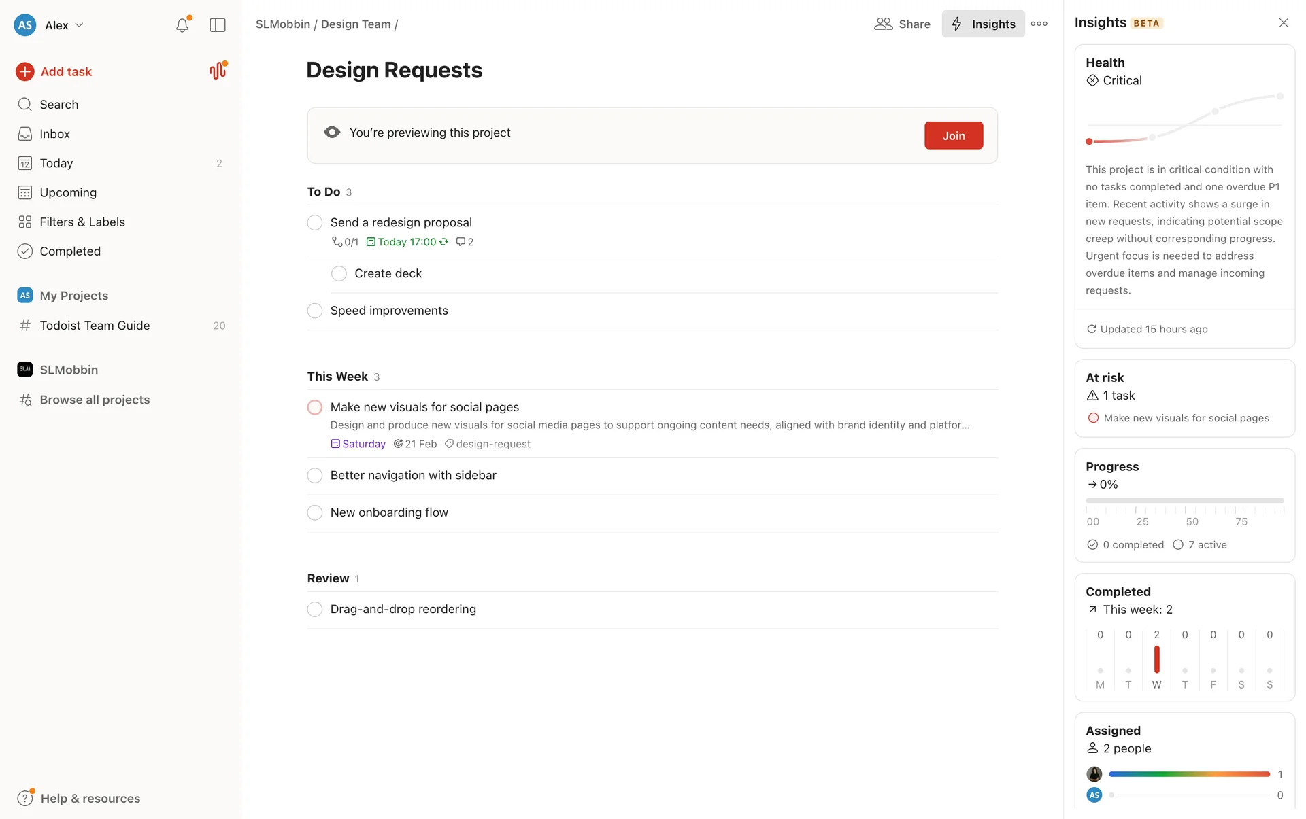Viewport: 1306px width, 819px height.
Task: Open the Upcoming view
Action: (x=68, y=192)
